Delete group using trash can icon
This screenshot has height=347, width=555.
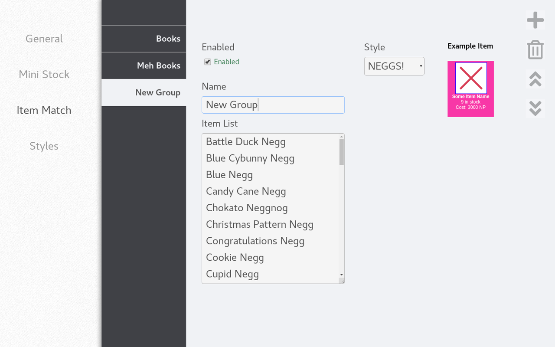pyautogui.click(x=535, y=49)
